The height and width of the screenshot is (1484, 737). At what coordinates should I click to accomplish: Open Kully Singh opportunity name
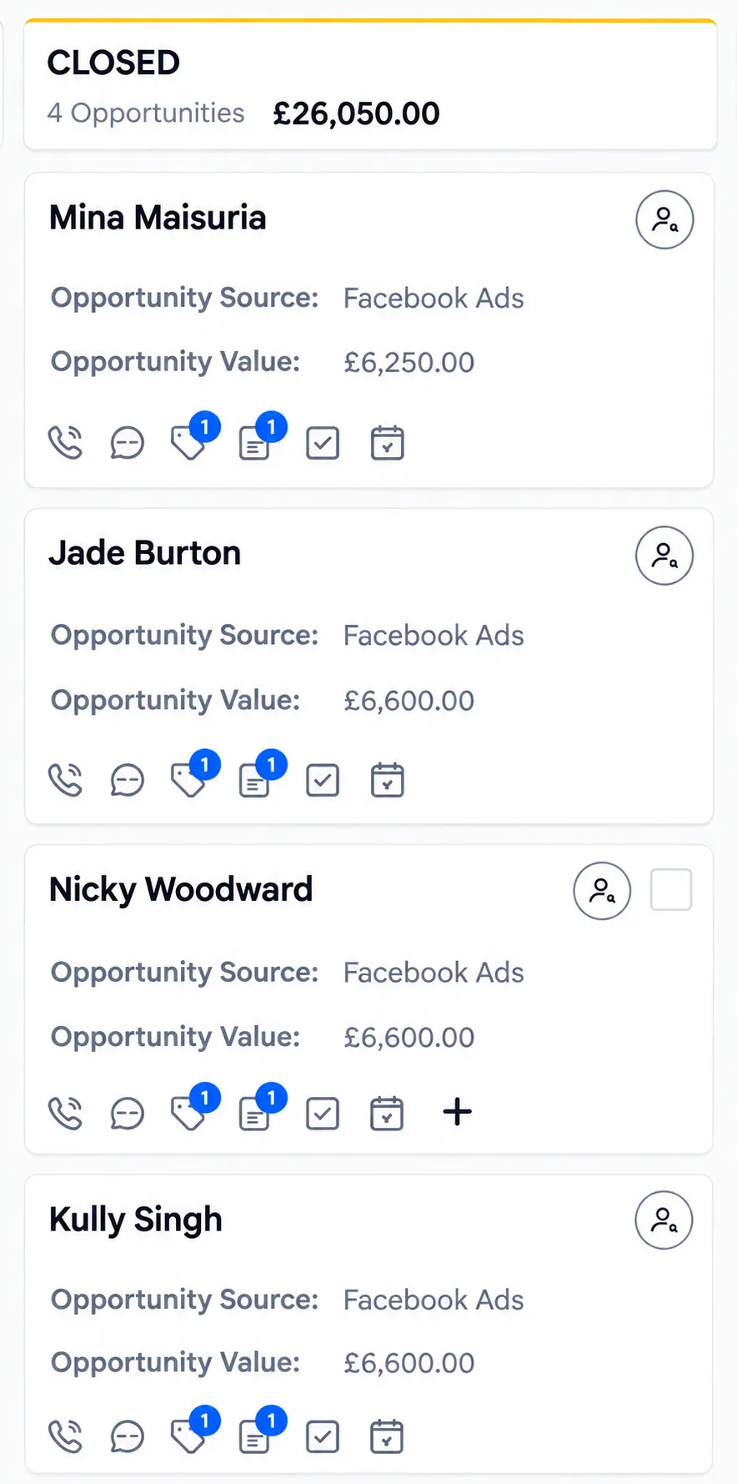coord(136,1220)
